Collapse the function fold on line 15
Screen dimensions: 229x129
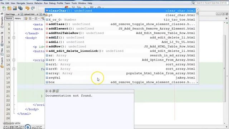pos(14,69)
